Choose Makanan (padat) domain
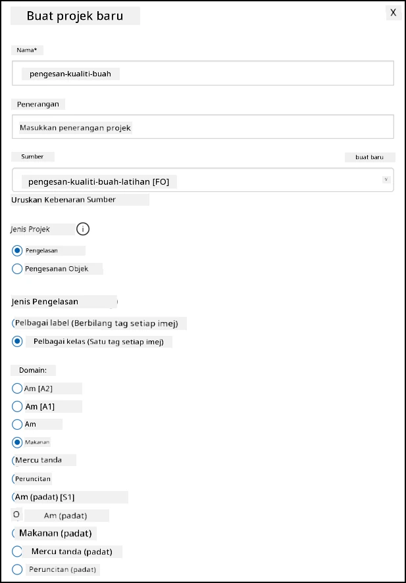This screenshot has width=406, height=583. click(14, 533)
